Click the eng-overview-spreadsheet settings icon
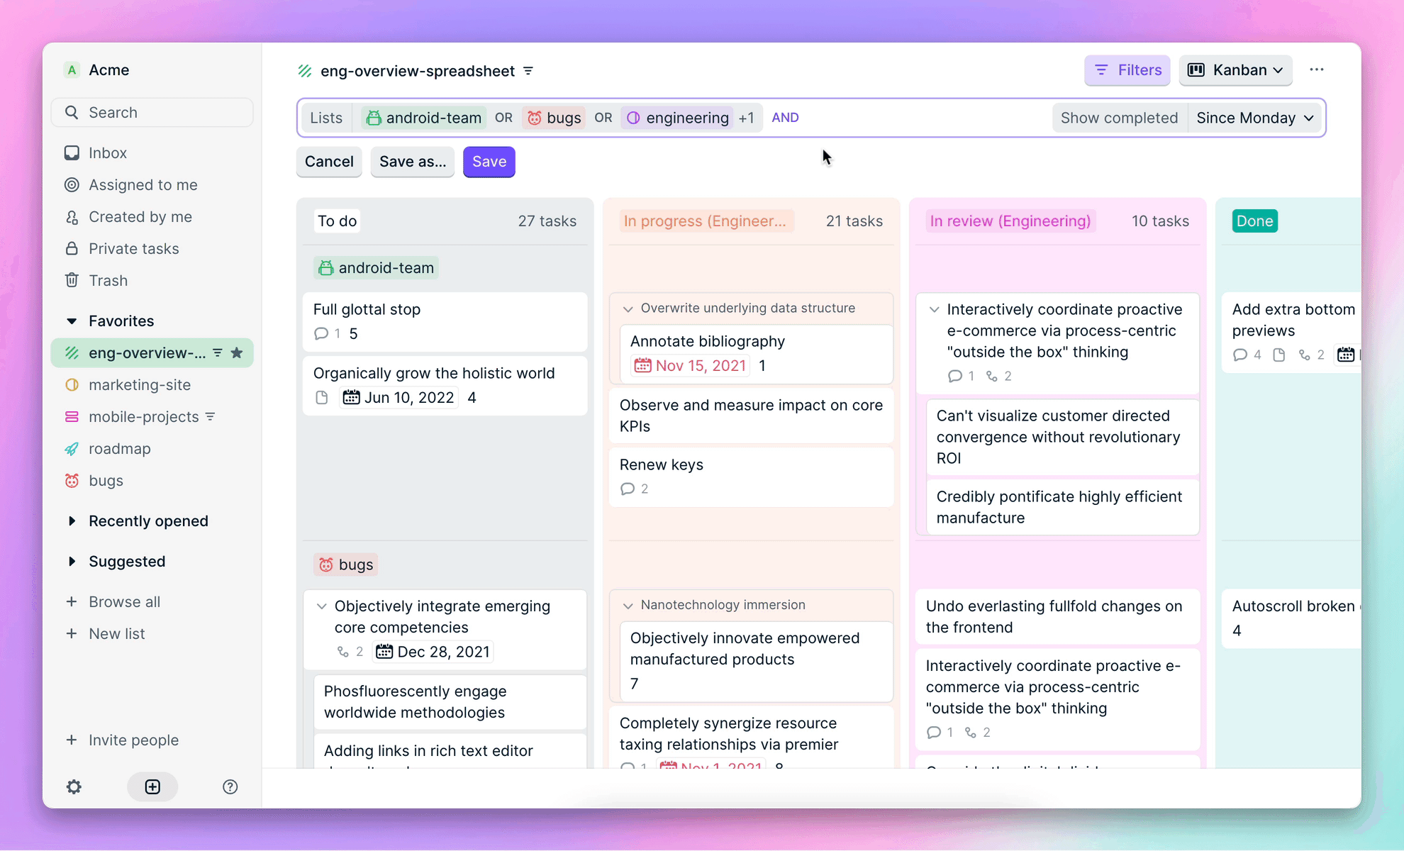Viewport: 1404px width, 851px height. [528, 70]
